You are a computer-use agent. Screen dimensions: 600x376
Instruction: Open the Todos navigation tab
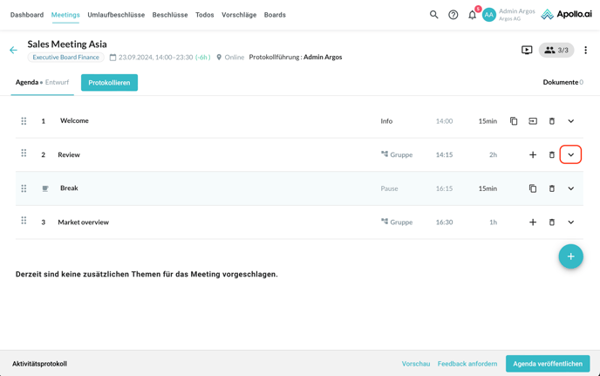click(x=205, y=15)
